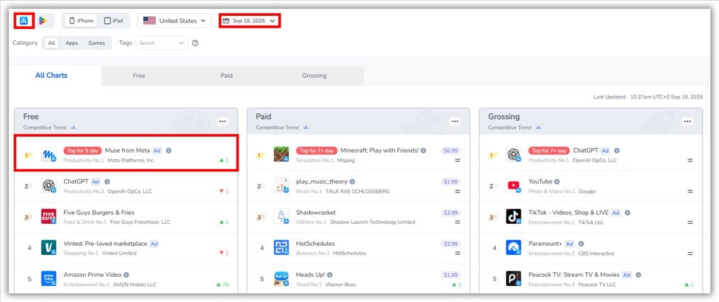Choose the iPhone device toggle
719x302 pixels.
(x=81, y=21)
